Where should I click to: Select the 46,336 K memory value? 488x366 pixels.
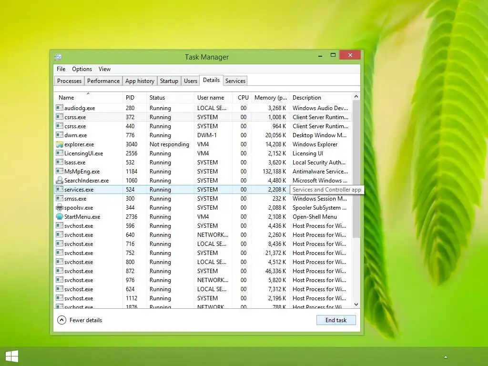coord(275,271)
